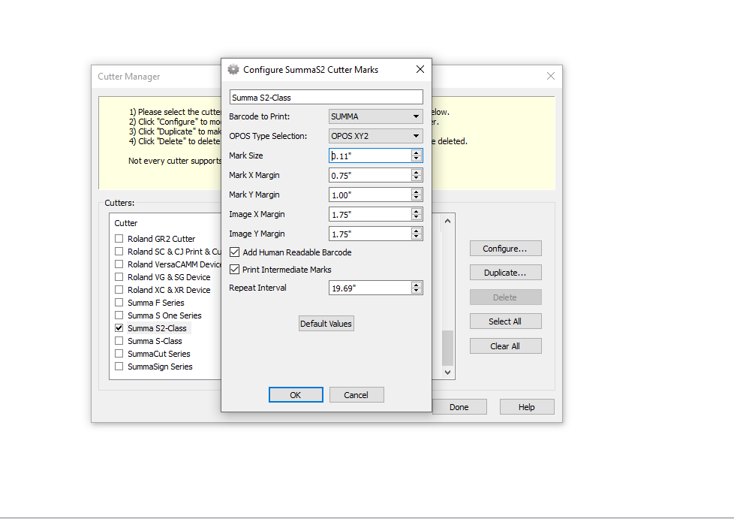Image resolution: width=734 pixels, height=519 pixels.
Task: Click the Mark Size value field
Action: [370, 155]
